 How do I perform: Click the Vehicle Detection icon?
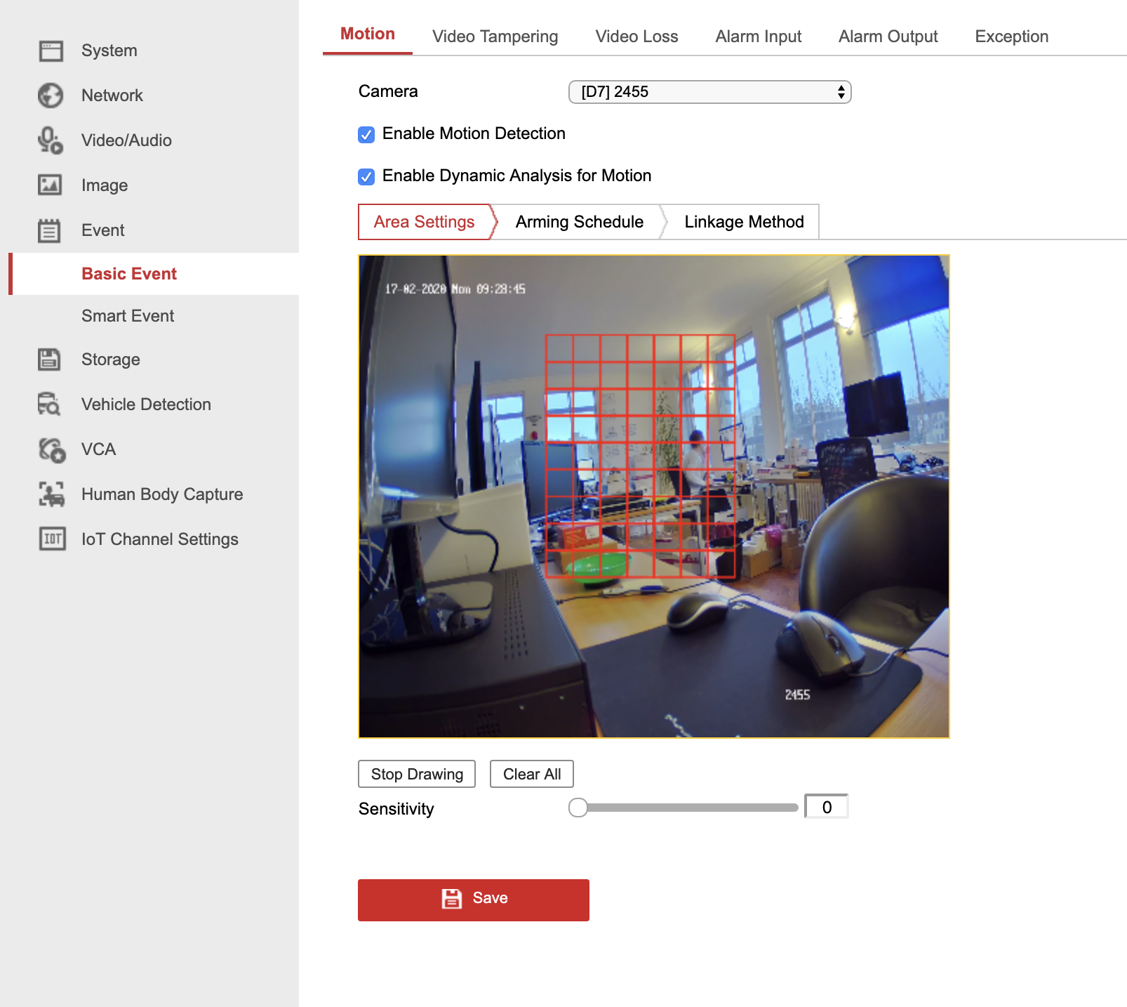(51, 404)
